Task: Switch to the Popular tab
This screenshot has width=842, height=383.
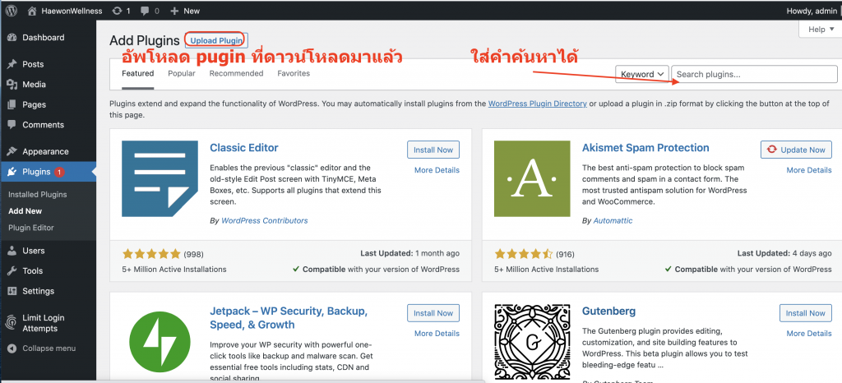Action: 182,73
